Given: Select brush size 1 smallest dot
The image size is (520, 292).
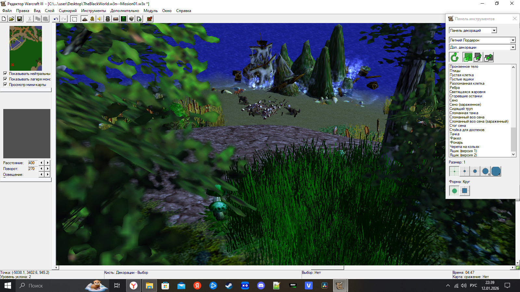Looking at the screenshot, I should point(454,171).
